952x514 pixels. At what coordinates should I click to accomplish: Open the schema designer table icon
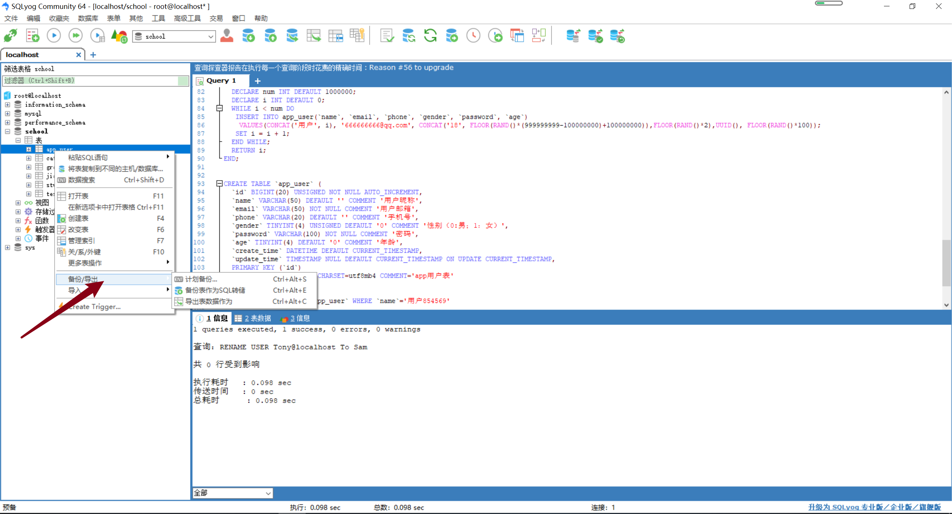click(336, 36)
